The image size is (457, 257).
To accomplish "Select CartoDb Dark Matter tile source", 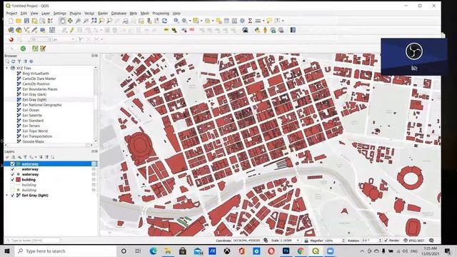I will point(39,79).
